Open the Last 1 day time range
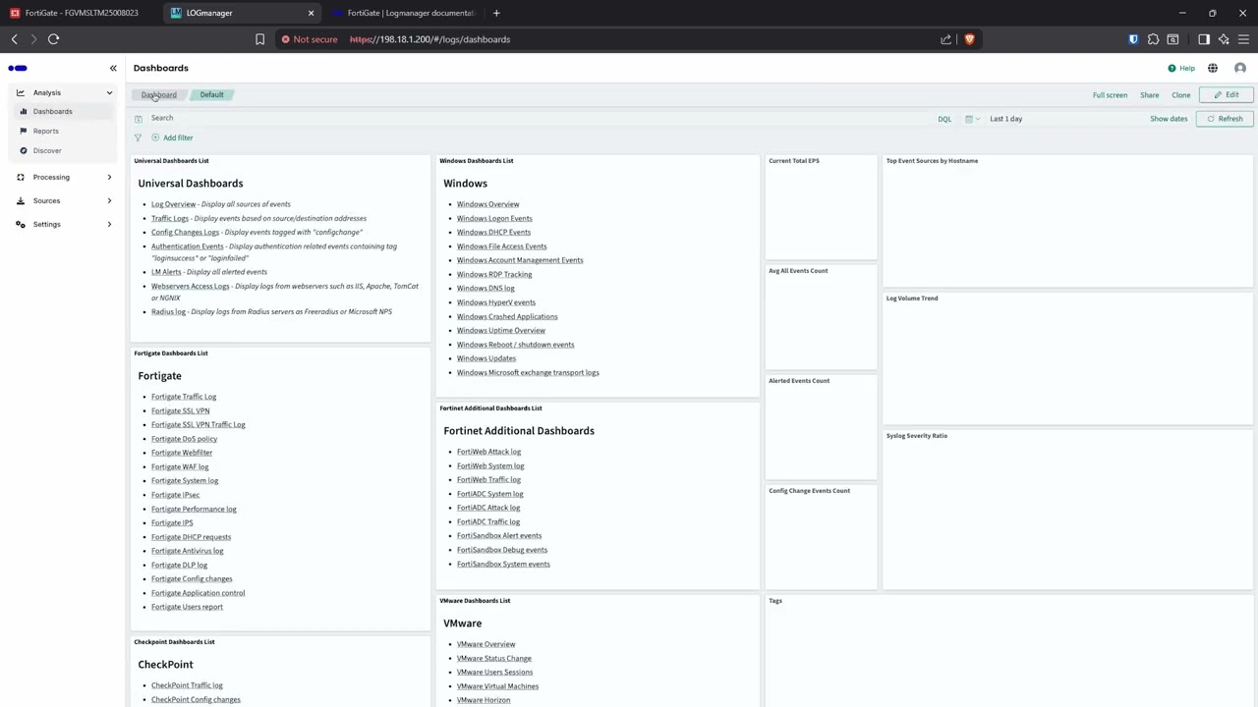 click(1005, 119)
